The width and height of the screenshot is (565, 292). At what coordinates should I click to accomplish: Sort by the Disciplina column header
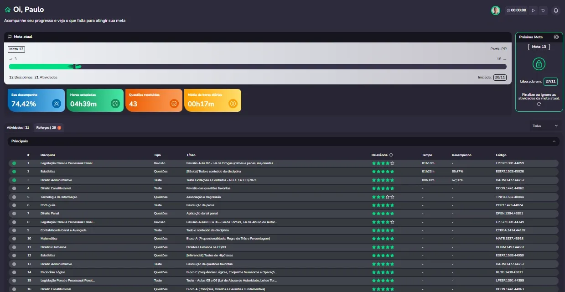(48, 155)
